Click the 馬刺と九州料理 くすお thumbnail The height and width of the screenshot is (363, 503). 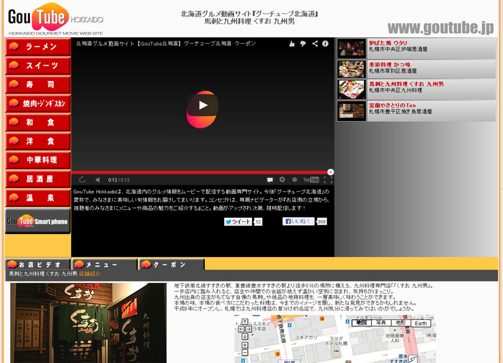(x=352, y=89)
